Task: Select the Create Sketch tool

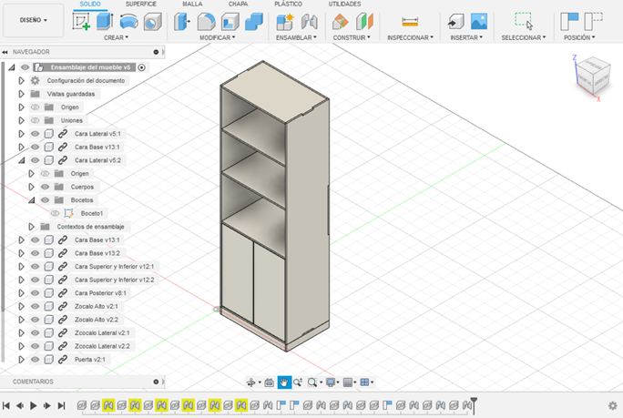Action: point(81,21)
